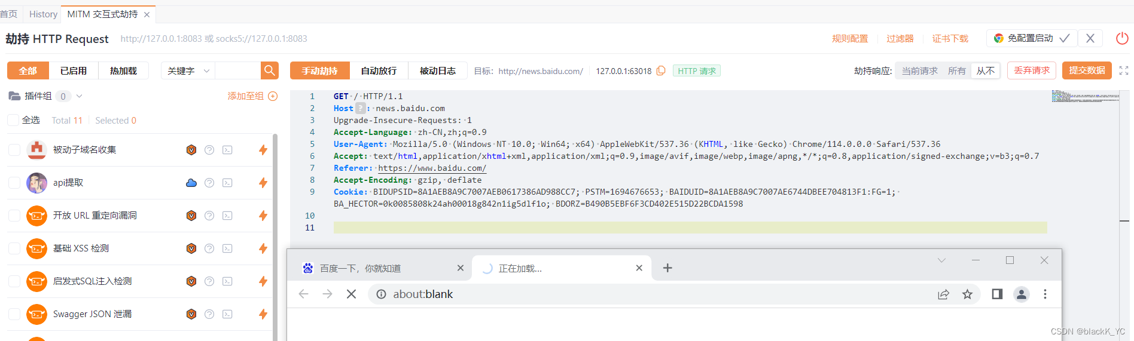This screenshot has height=341, width=1134.
Task: Select 从不 hijack response option
Action: click(x=986, y=70)
